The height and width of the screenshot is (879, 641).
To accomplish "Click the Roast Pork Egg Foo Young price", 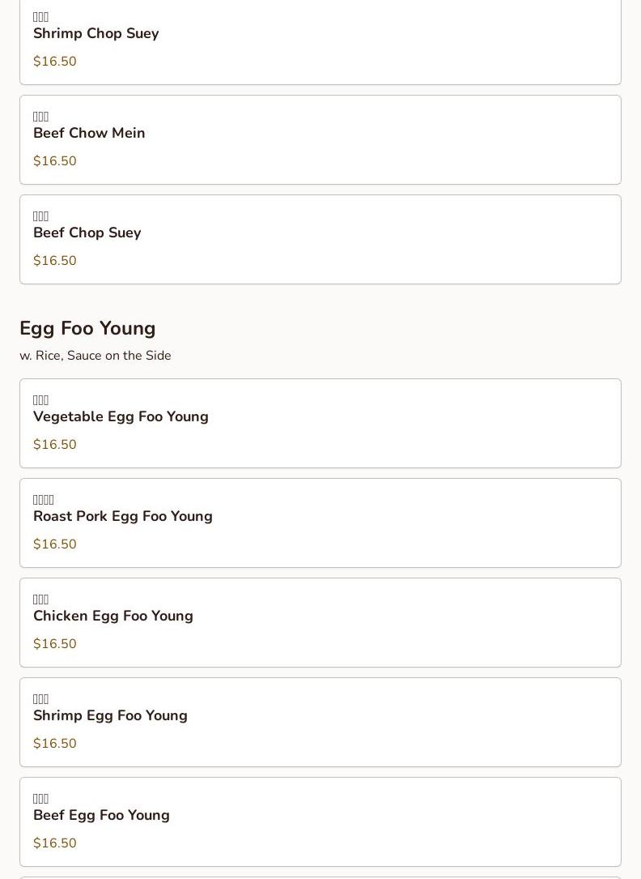I will pos(55,544).
